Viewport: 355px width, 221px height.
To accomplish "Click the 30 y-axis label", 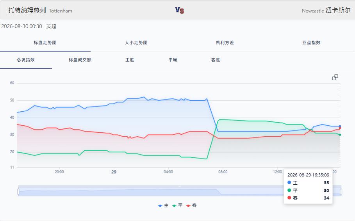I will [12, 134].
